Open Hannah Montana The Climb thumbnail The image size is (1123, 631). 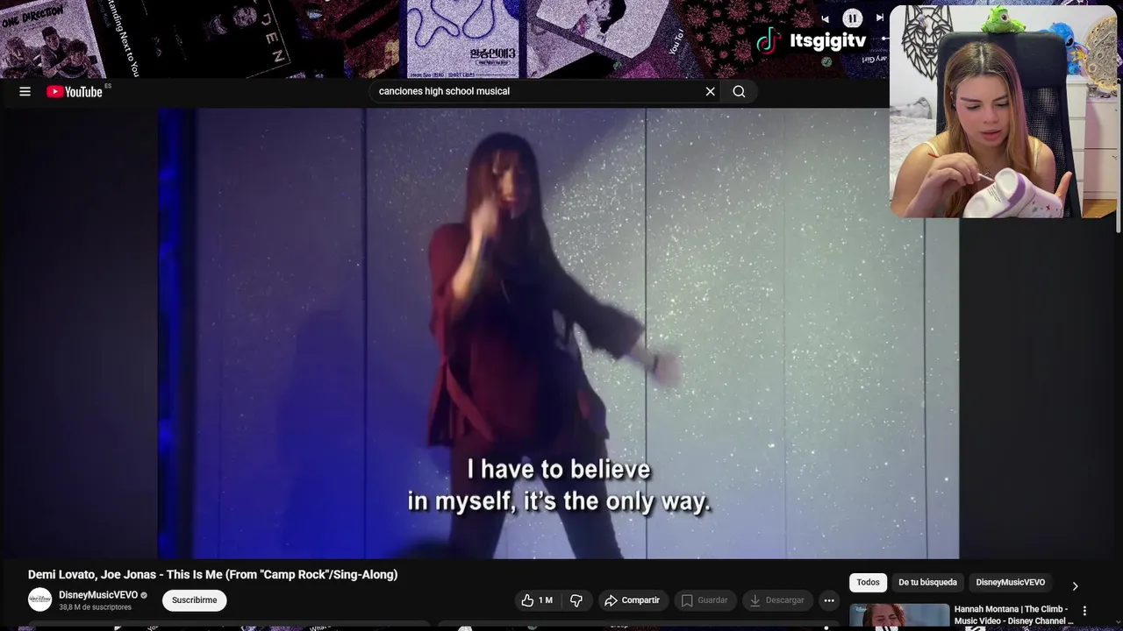(x=899, y=617)
